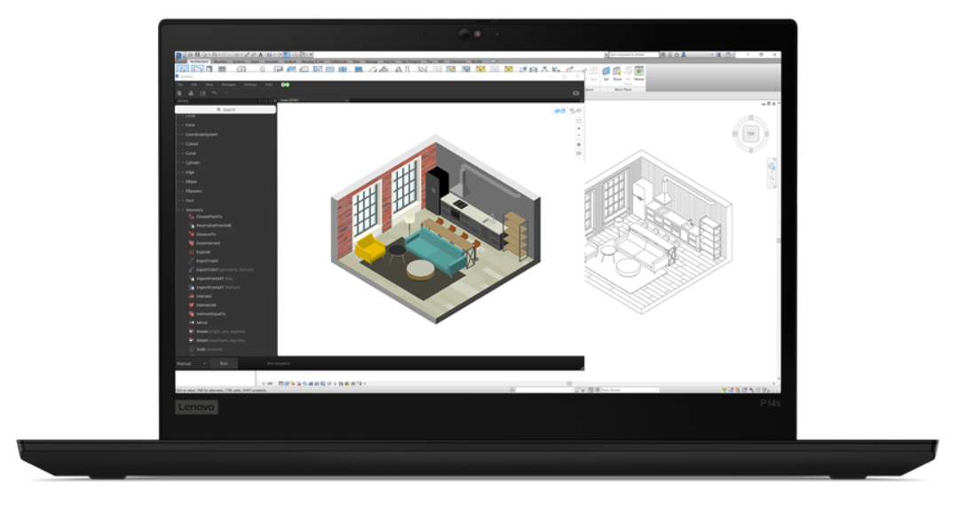Image resolution: width=959 pixels, height=515 pixels.
Task: Open the Manual run mode dropdown
Action: click(203, 363)
